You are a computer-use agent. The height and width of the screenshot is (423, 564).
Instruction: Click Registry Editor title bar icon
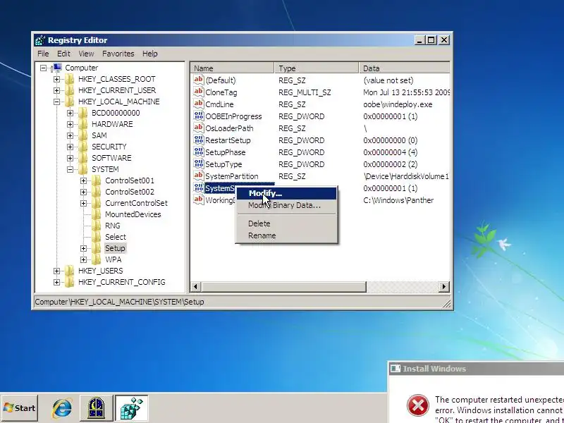(x=40, y=40)
